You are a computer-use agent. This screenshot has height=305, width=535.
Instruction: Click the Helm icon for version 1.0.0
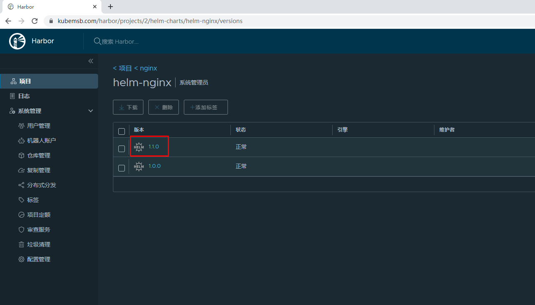pyautogui.click(x=139, y=167)
